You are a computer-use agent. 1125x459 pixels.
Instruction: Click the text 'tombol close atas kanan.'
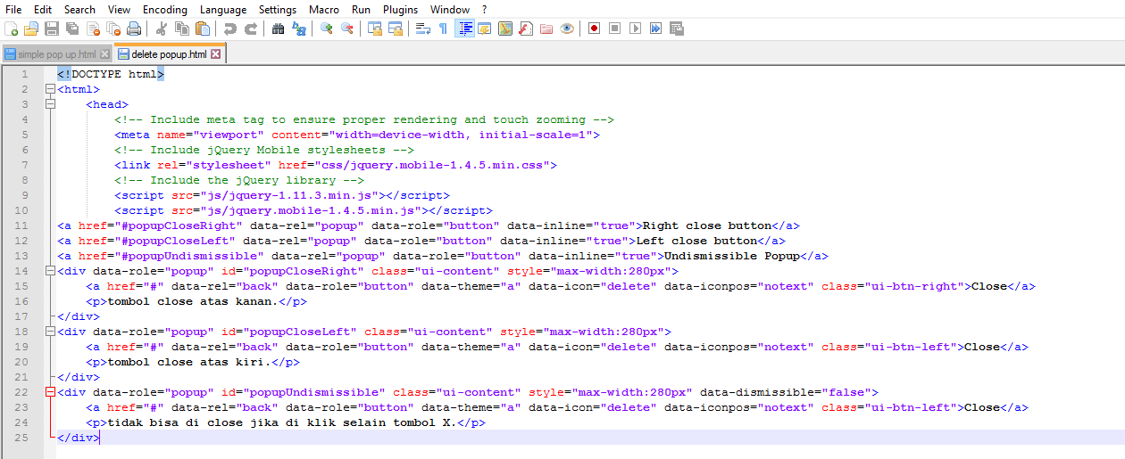pos(193,301)
